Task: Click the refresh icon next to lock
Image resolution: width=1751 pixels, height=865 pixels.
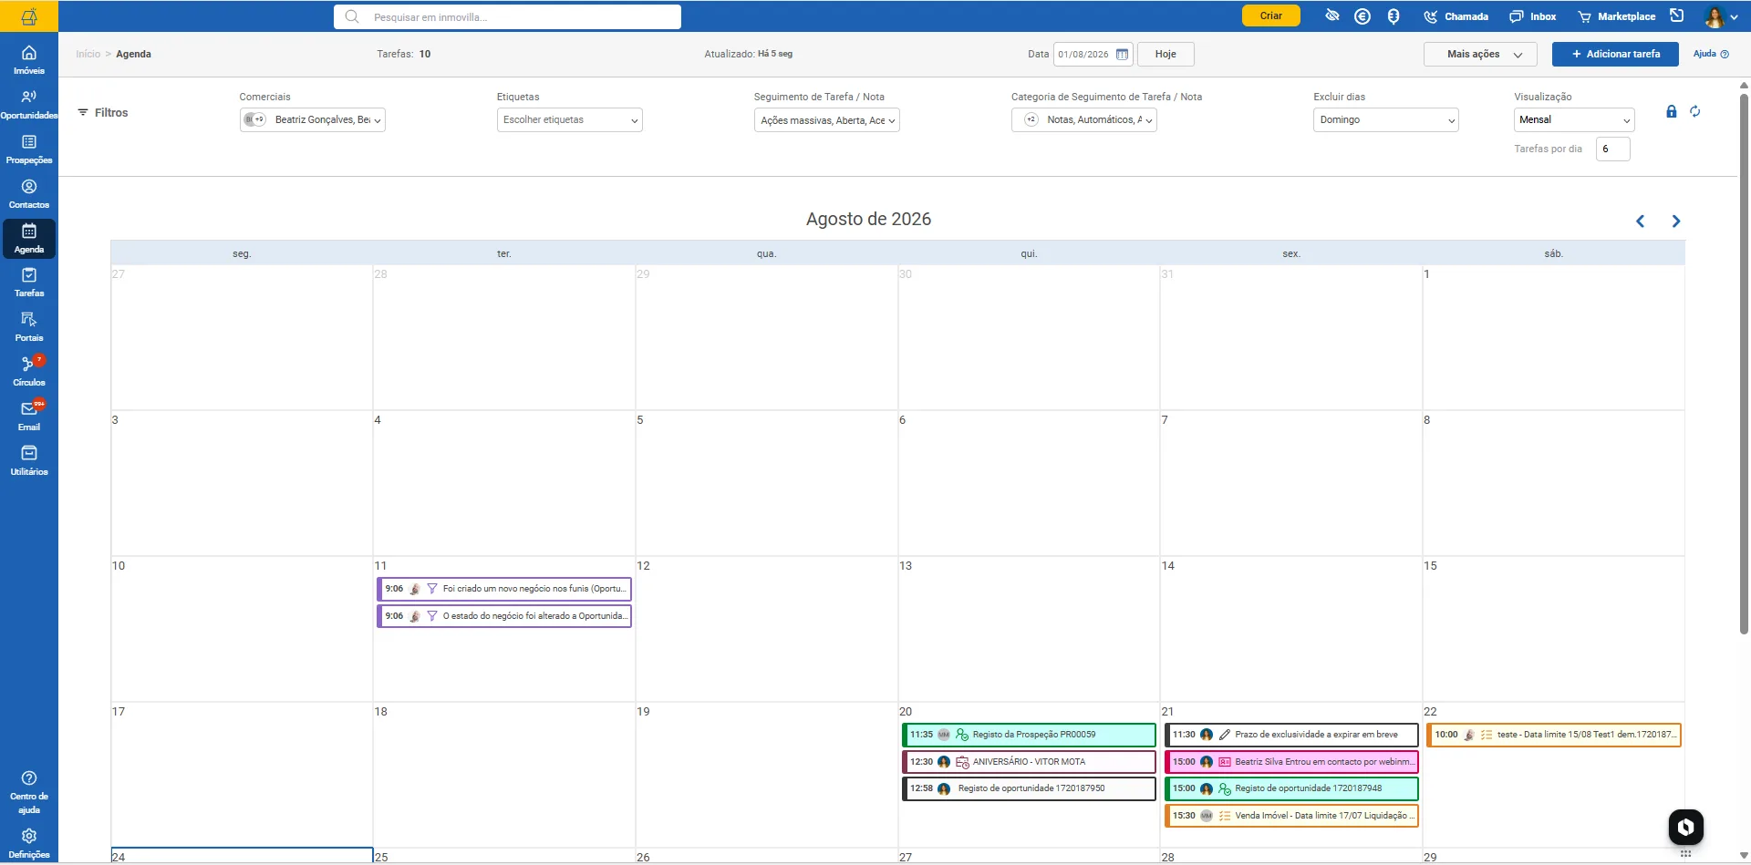Action: click(1694, 111)
